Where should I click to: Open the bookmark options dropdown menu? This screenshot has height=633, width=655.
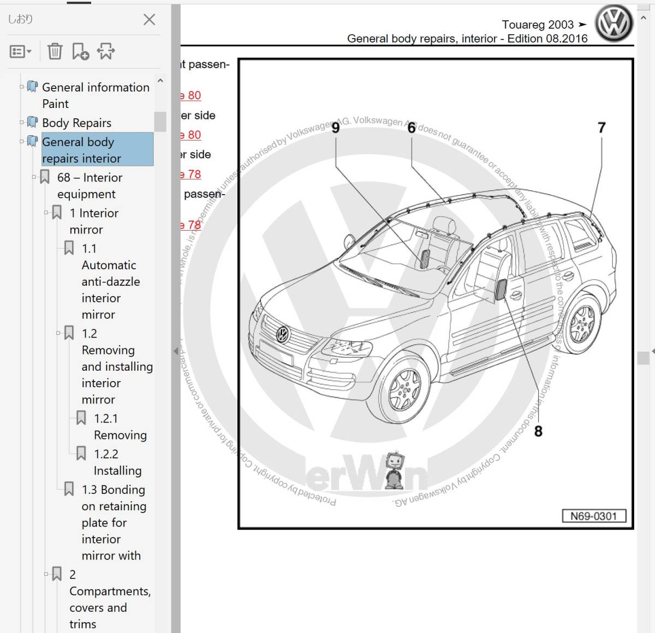click(21, 52)
